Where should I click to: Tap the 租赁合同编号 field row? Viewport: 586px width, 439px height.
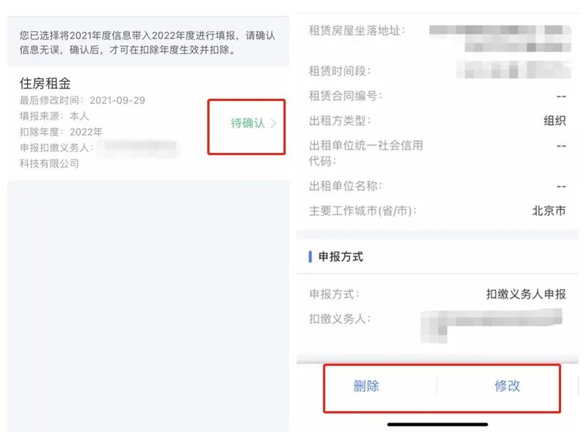tap(437, 96)
